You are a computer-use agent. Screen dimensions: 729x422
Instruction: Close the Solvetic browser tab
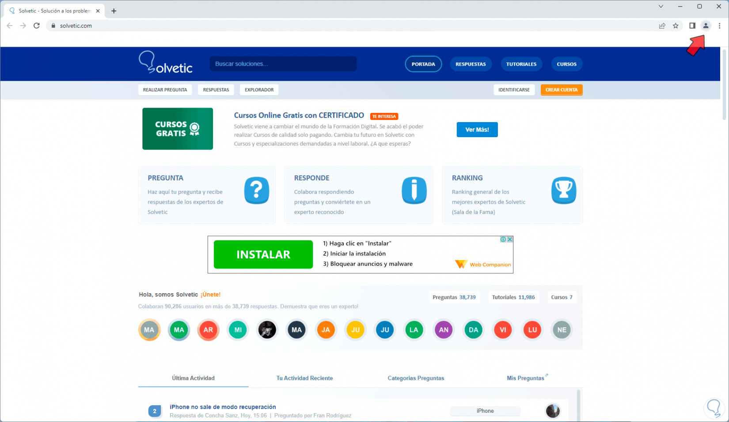(98, 11)
